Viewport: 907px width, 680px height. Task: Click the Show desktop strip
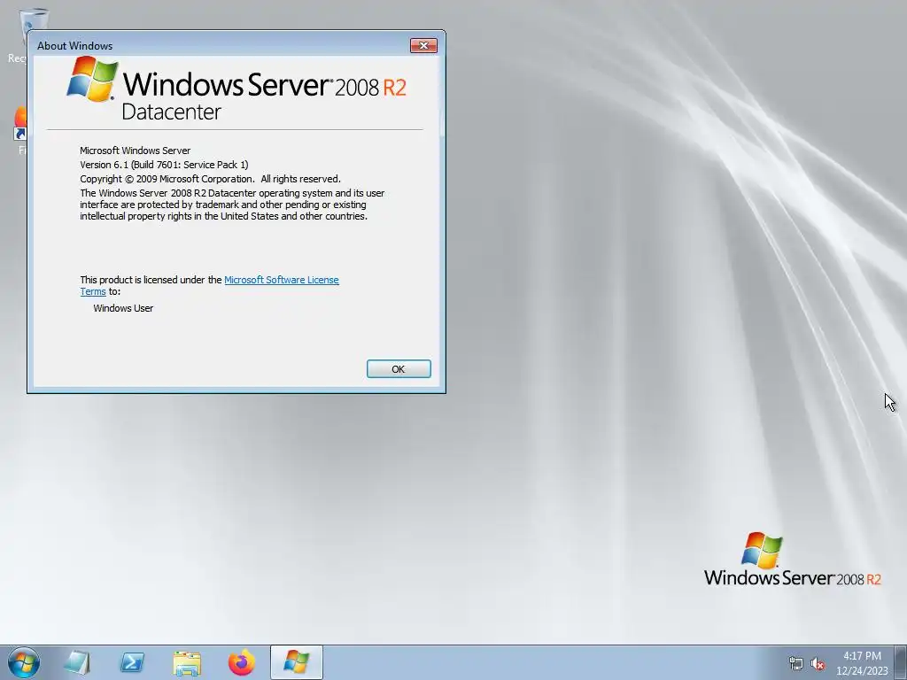click(901, 662)
